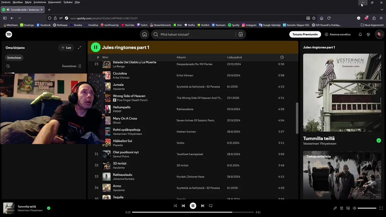Click the playlist vertical scrollbar
Screen dimensions: 386x217
(x=297, y=118)
